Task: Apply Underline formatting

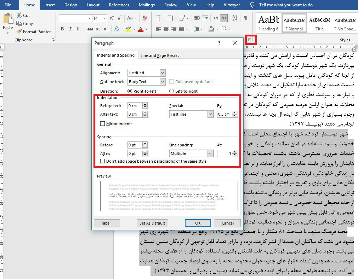Action: tap(78, 29)
